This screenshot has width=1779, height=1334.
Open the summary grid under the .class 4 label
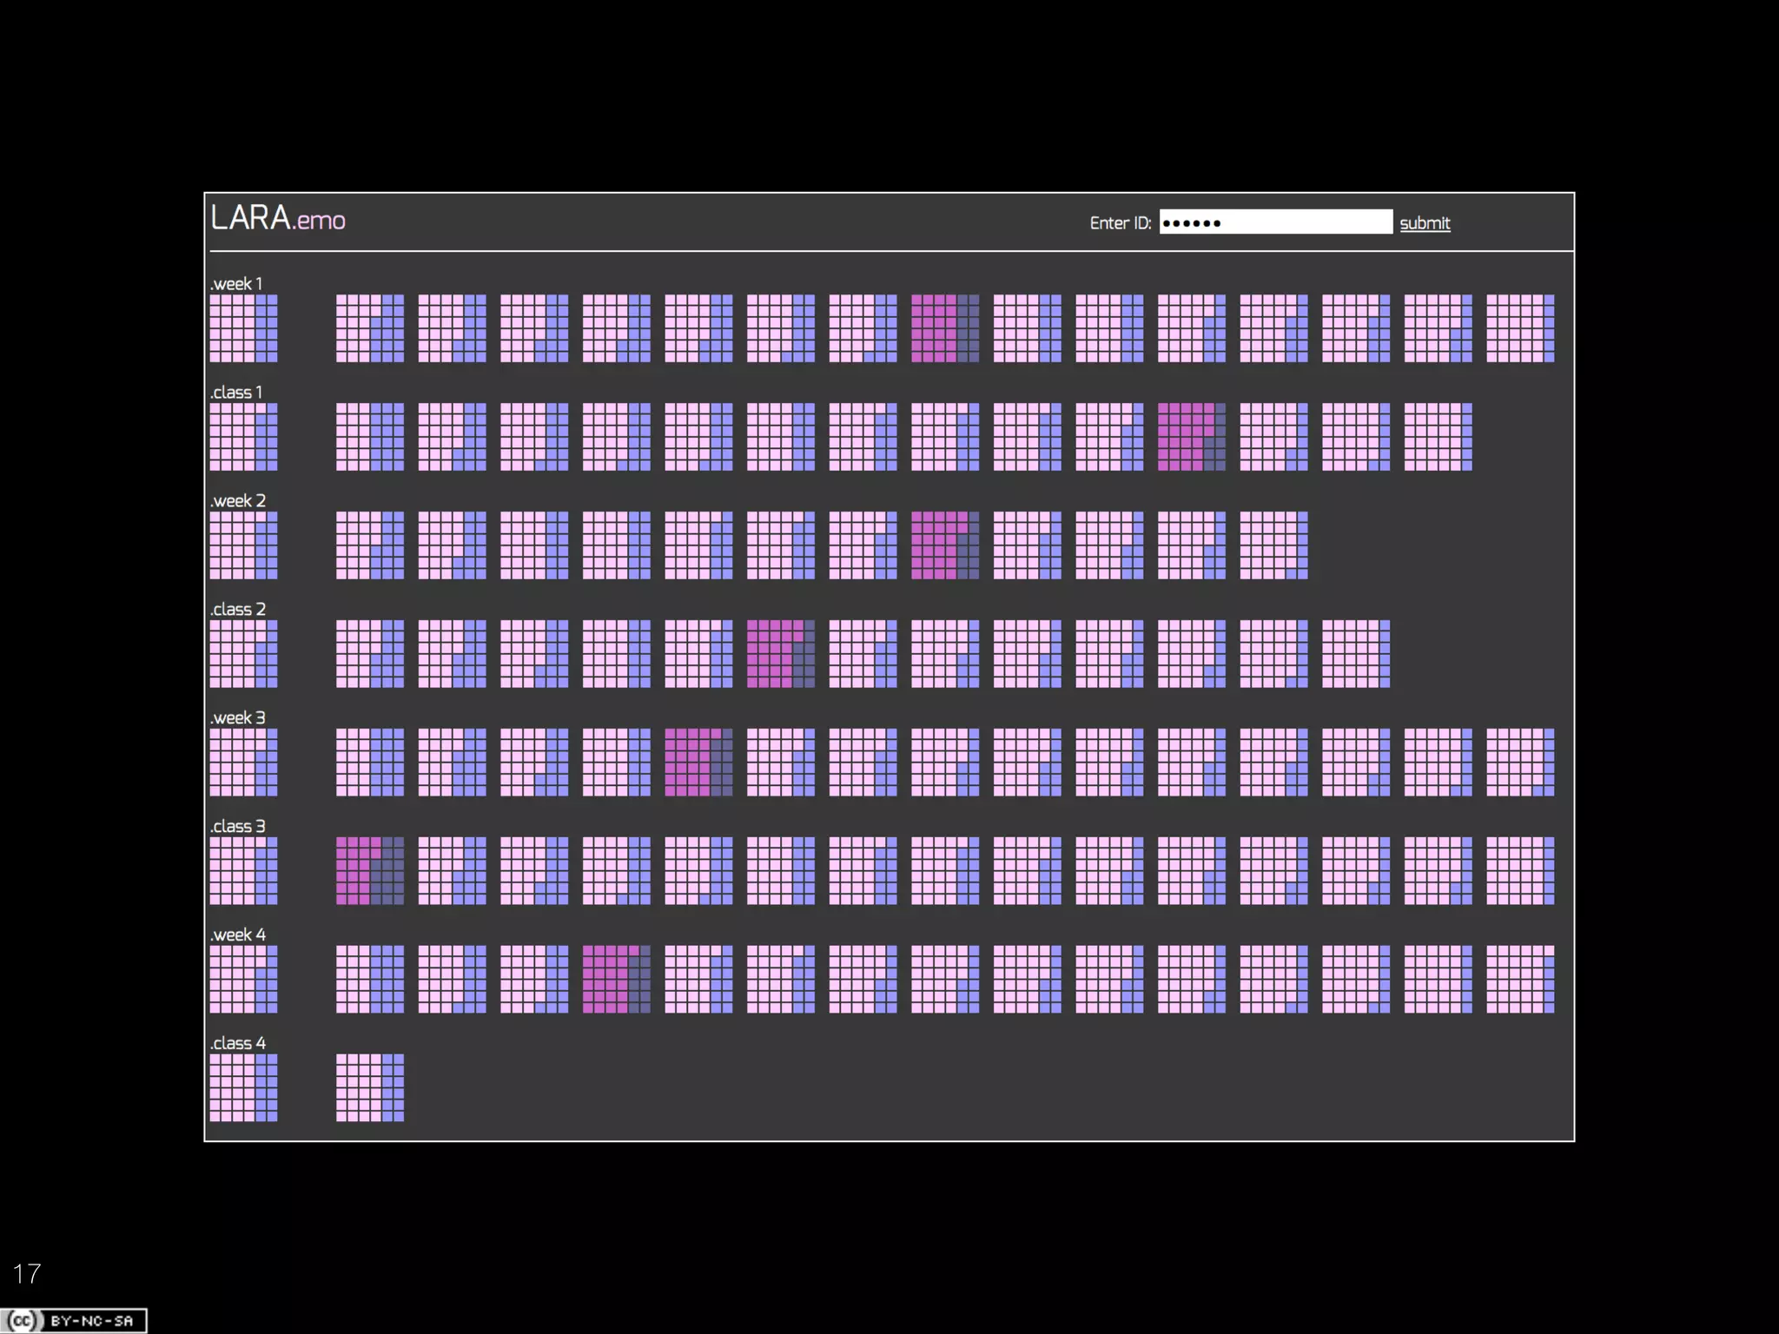click(243, 1088)
